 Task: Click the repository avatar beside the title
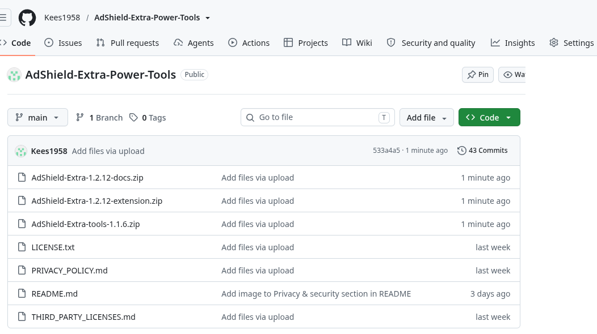(x=14, y=75)
